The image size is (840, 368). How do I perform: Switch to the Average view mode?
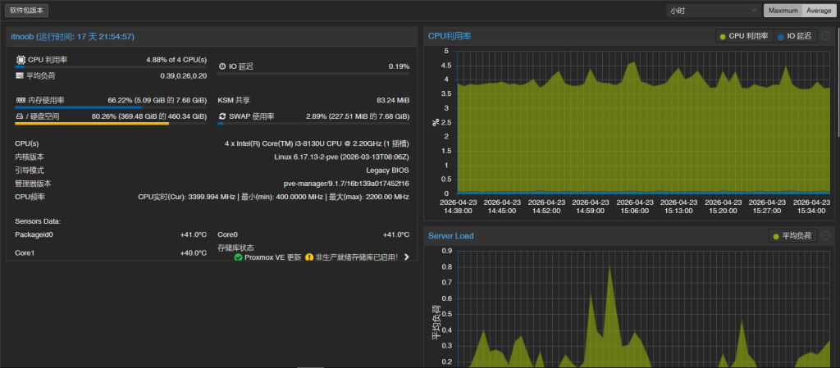(x=818, y=11)
